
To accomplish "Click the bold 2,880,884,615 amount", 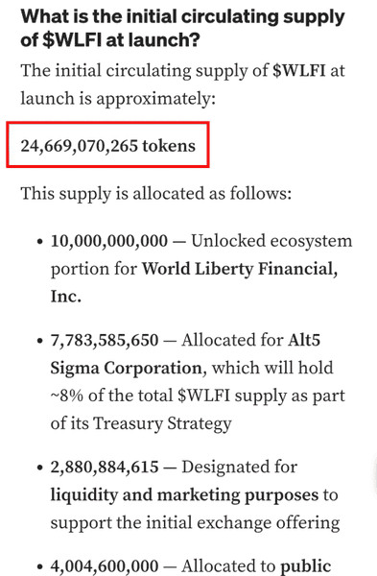I will coord(105,468).
